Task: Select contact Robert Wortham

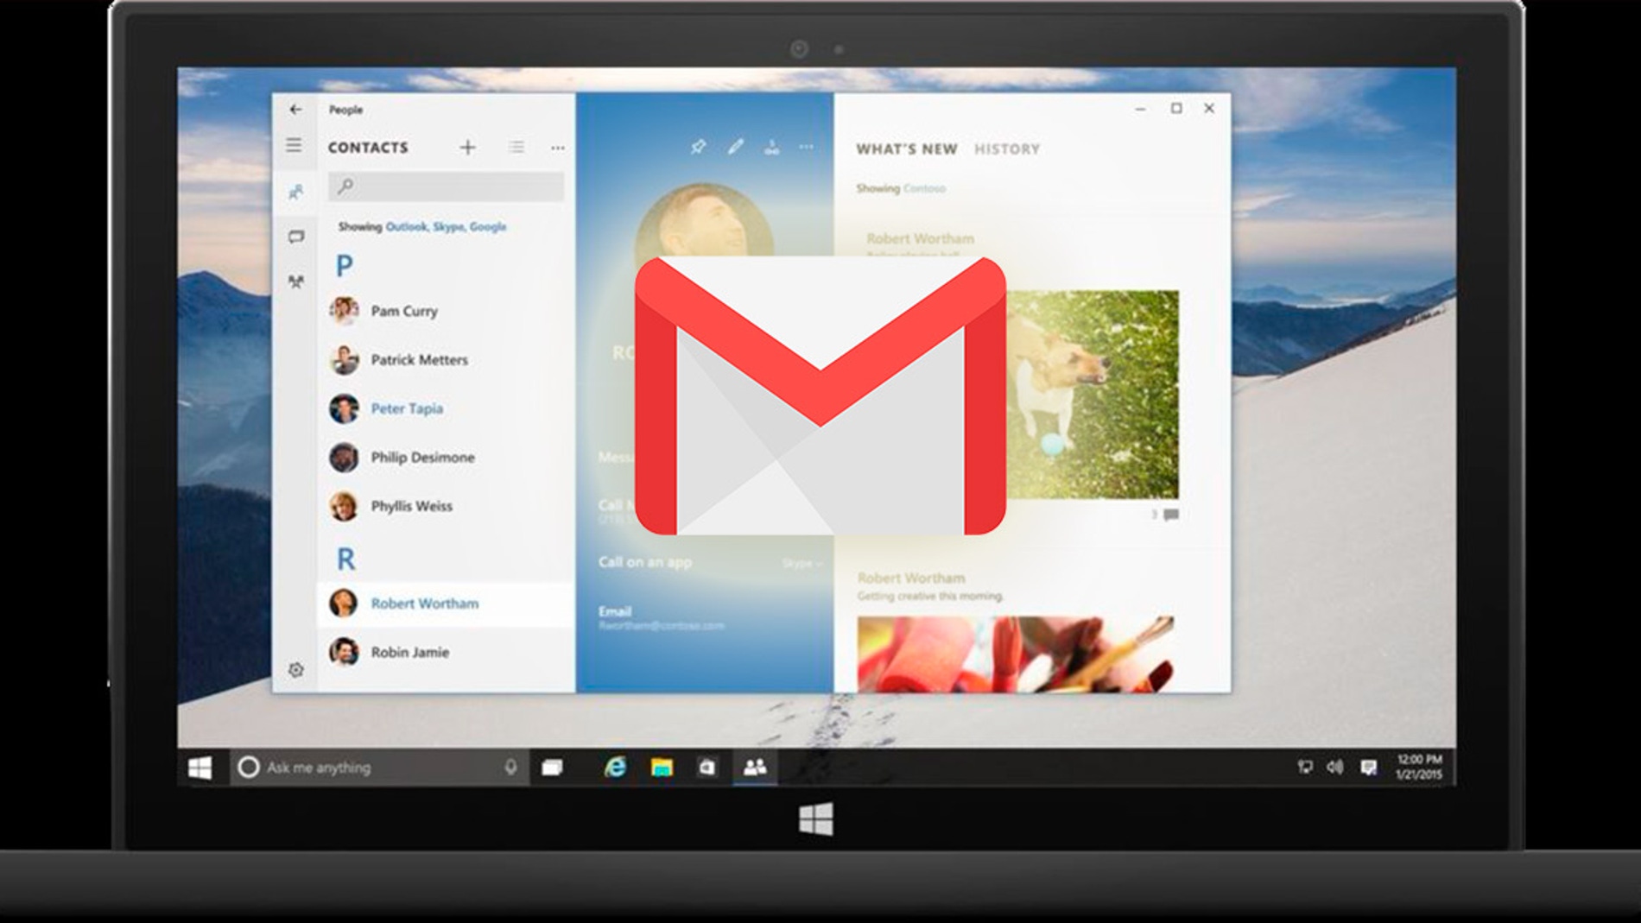Action: click(445, 604)
